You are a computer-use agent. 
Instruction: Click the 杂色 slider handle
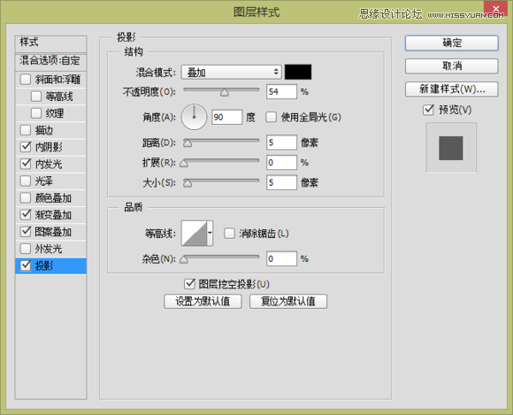pyautogui.click(x=184, y=260)
